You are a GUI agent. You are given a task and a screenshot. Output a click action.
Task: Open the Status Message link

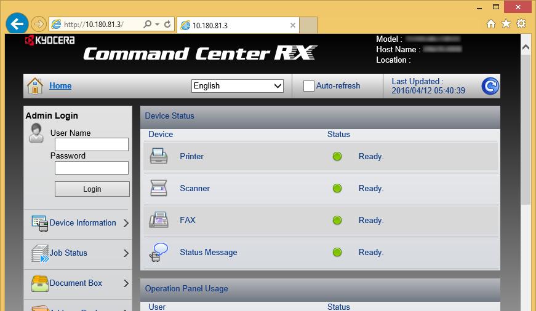[x=209, y=252]
